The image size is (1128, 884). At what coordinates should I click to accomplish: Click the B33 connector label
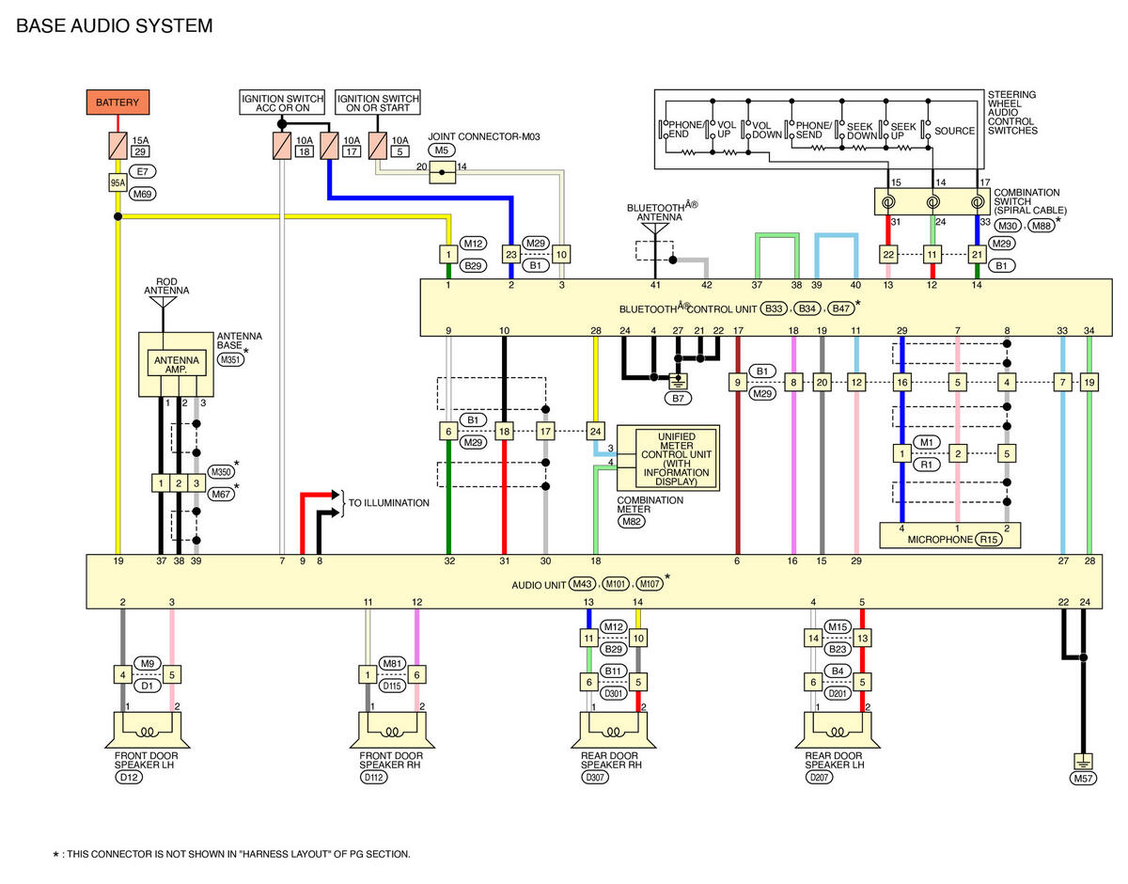[774, 308]
